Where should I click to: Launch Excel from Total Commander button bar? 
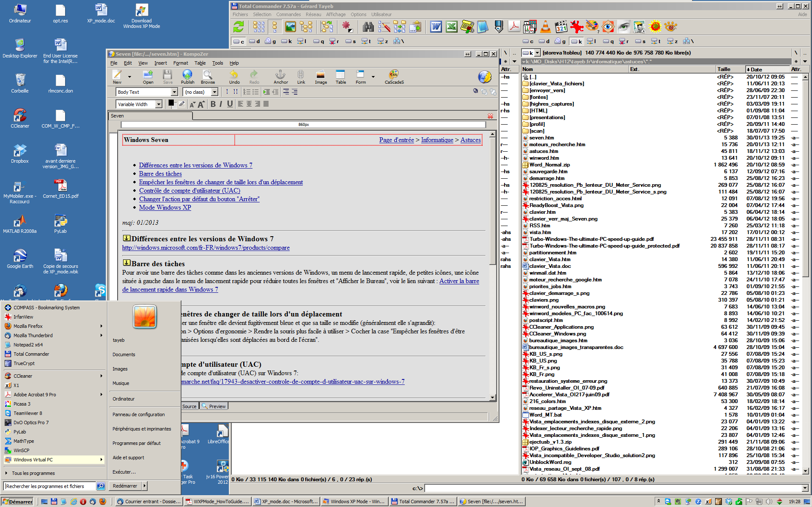pos(452,27)
